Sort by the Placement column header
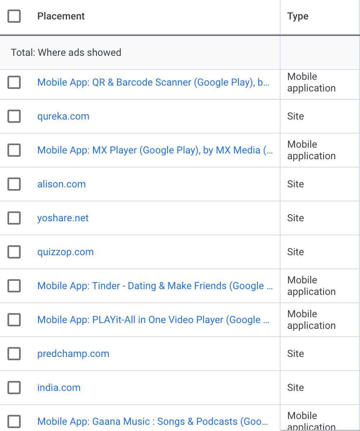 tap(61, 16)
